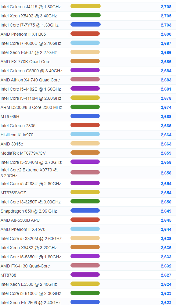Click the 2,687 score for Core i7-4600U
The image size is (176, 305).
pyautogui.click(x=166, y=43)
